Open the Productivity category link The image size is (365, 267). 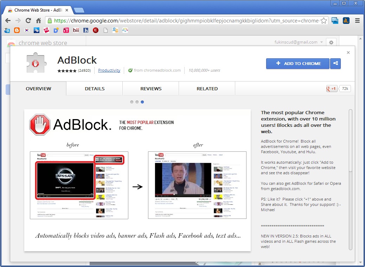109,70
